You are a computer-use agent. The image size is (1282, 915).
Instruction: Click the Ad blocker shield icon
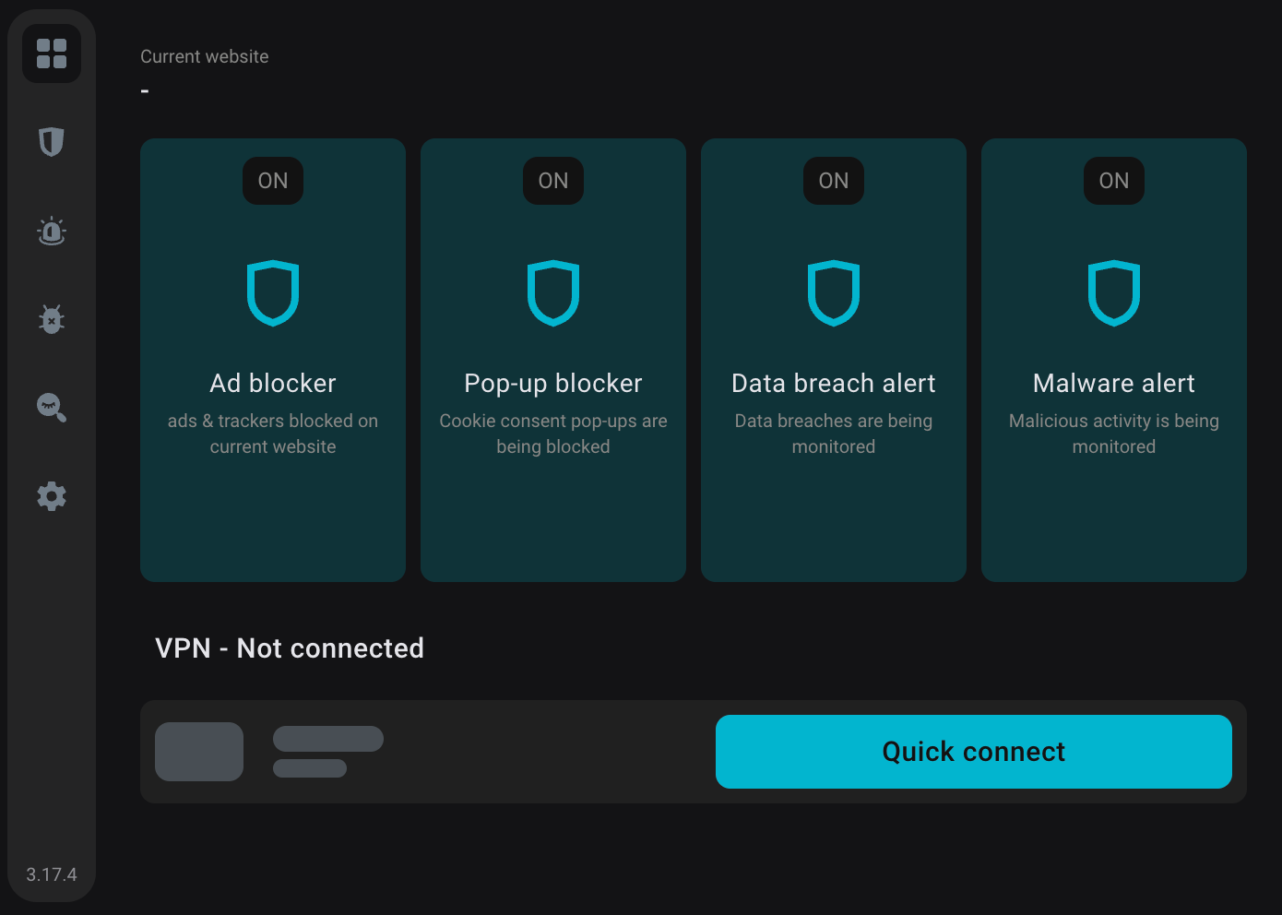point(273,293)
